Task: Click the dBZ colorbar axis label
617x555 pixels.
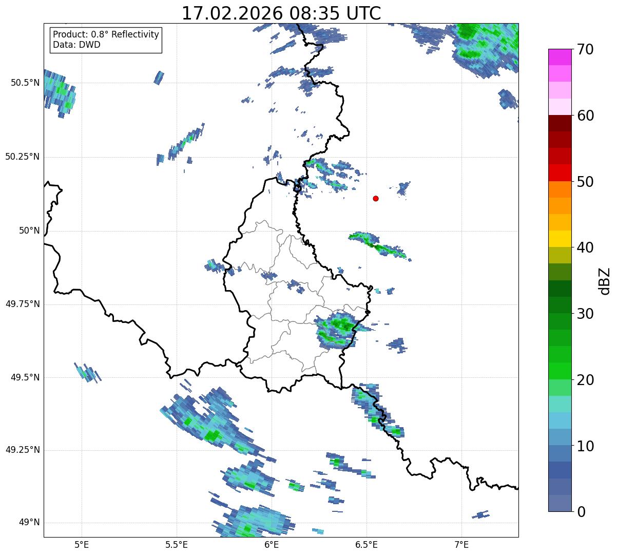Action: (605, 280)
